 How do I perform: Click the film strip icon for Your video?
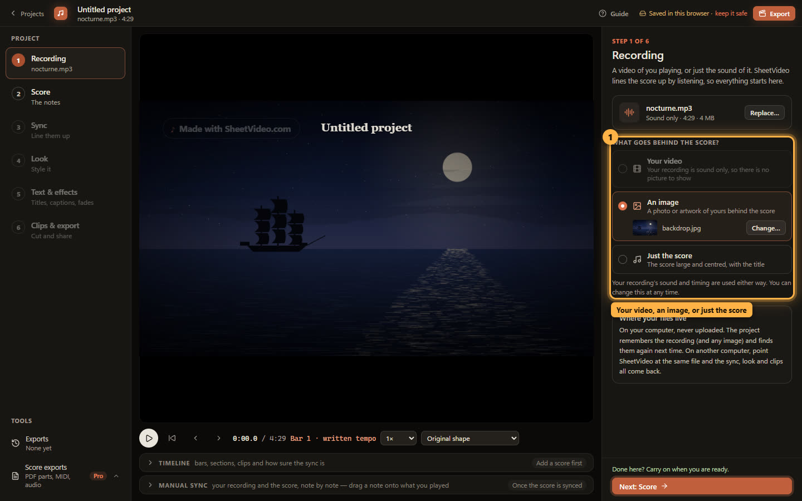pos(637,169)
